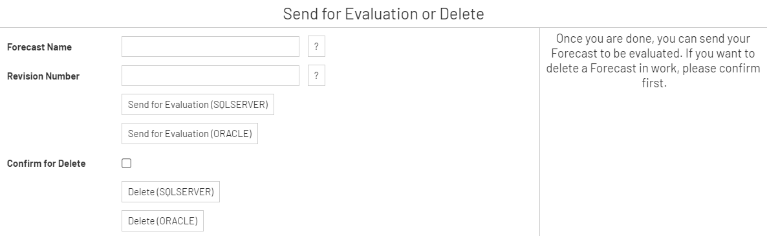The image size is (767, 236).
Task: Click the Revision Number label
Action: pyautogui.click(x=43, y=76)
